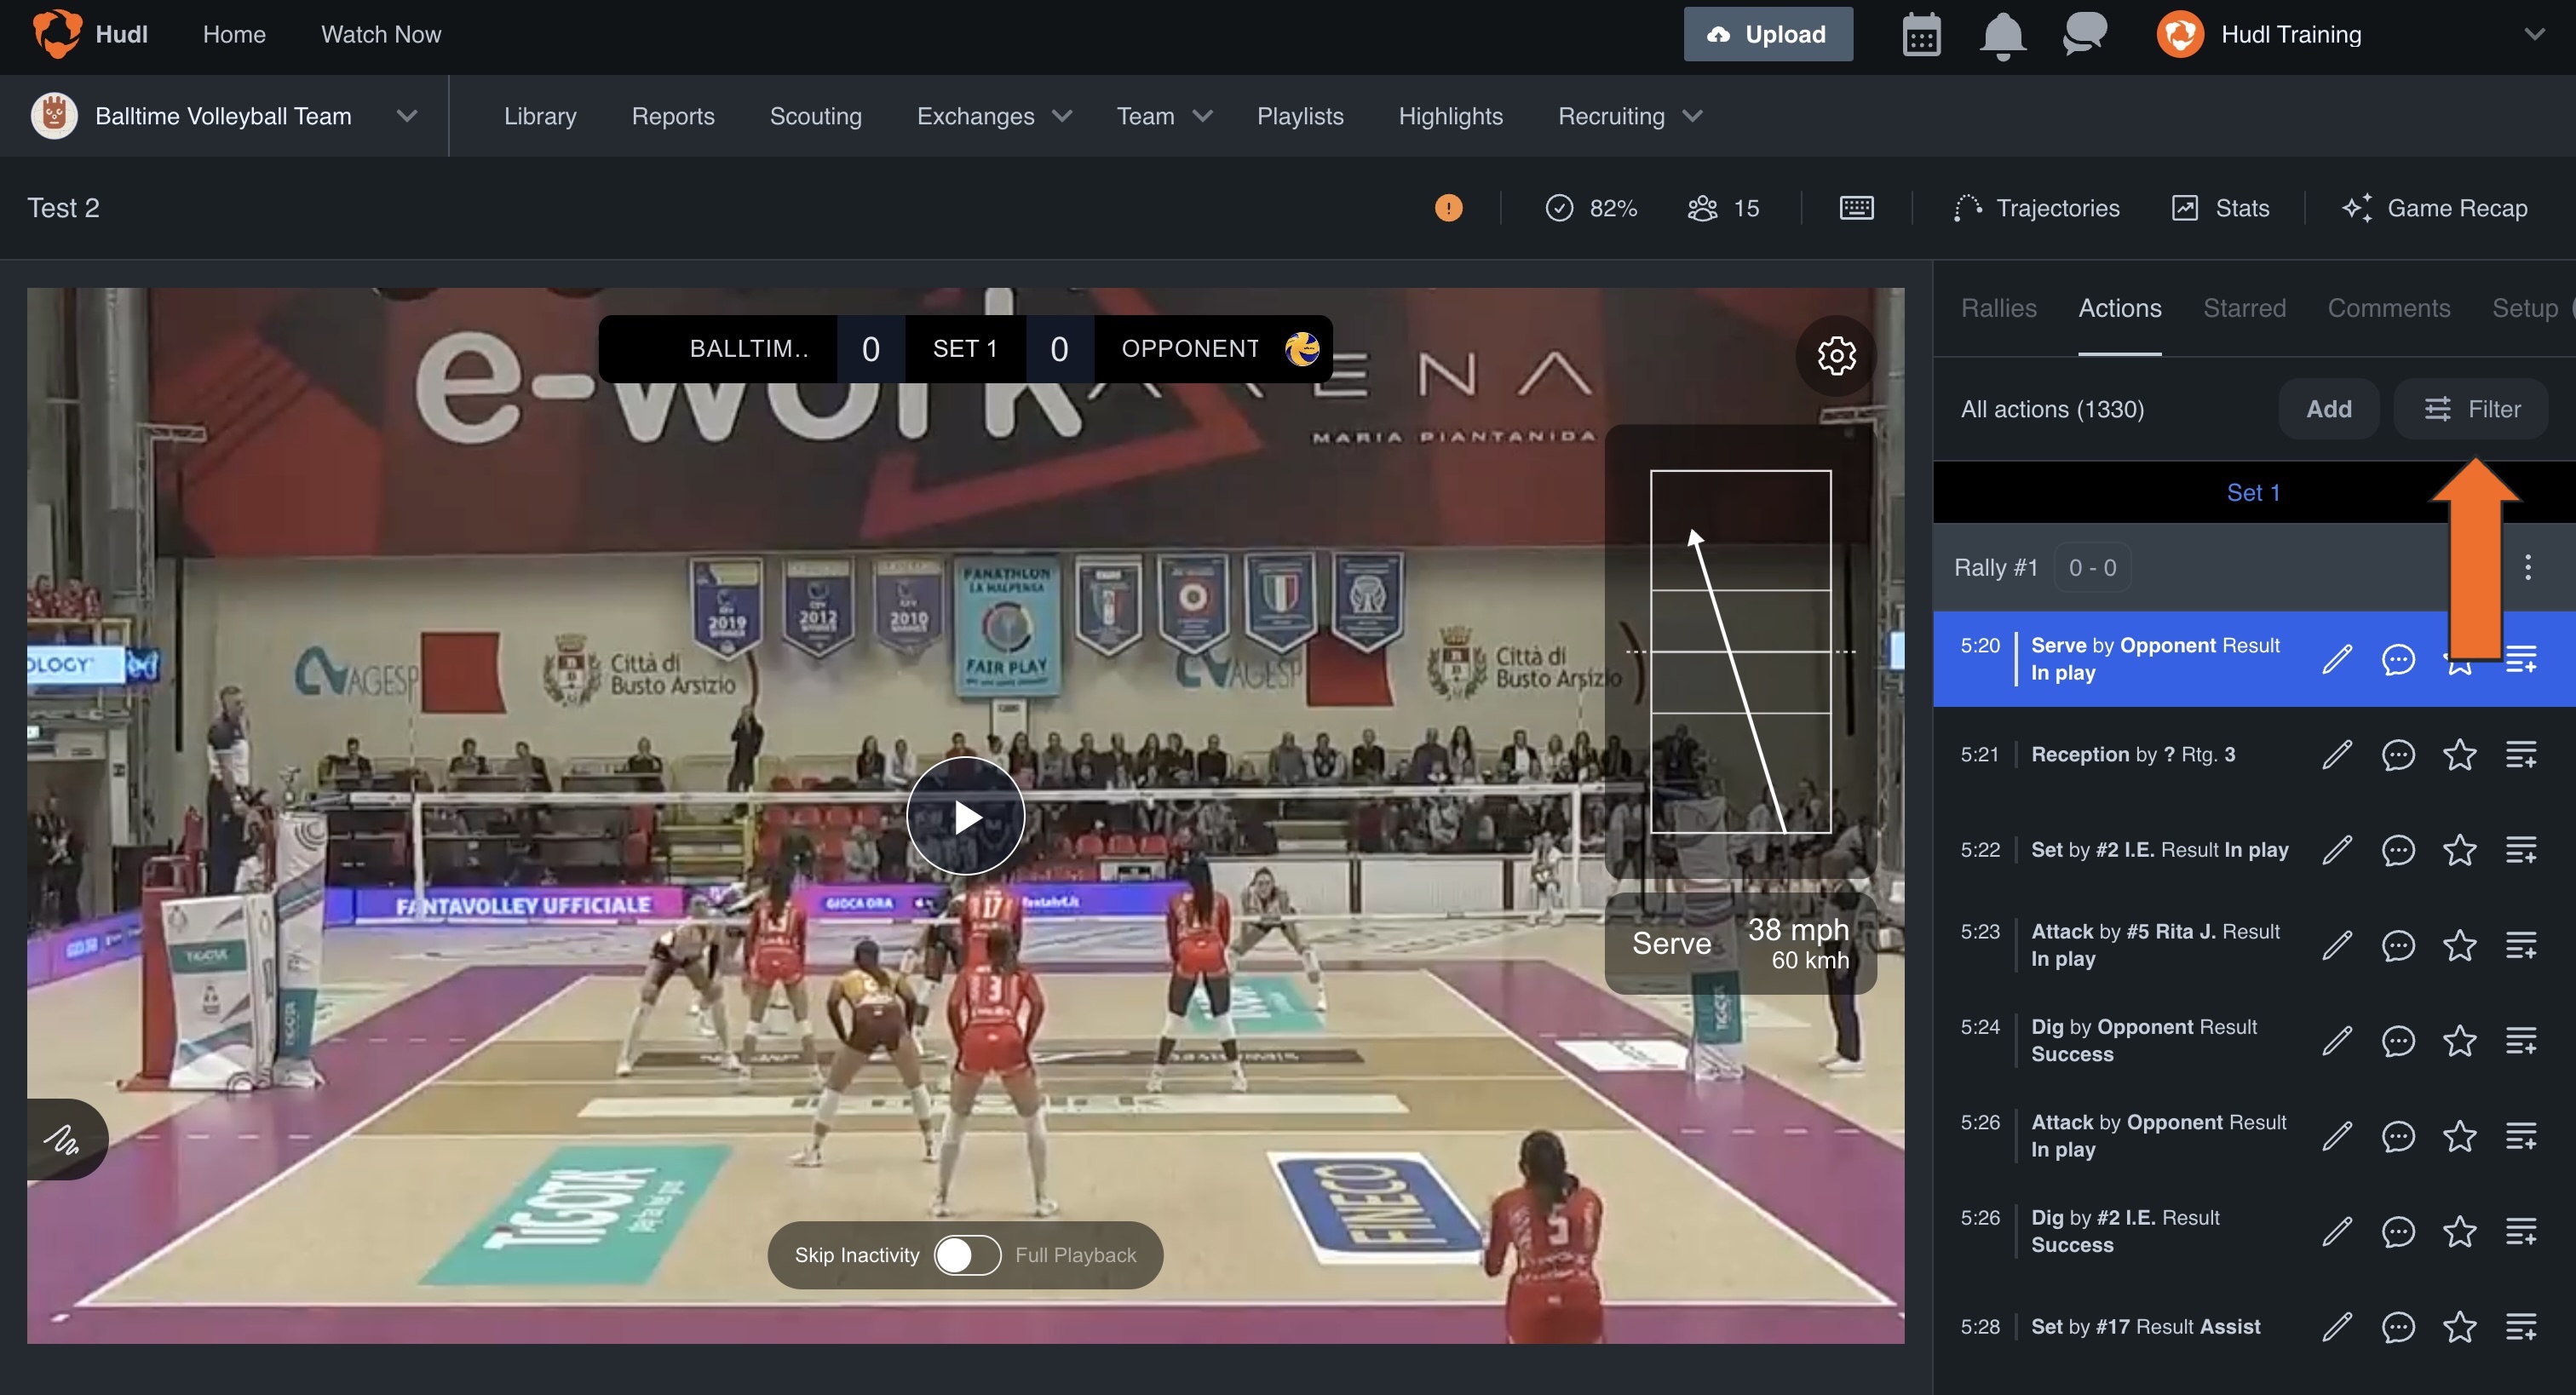The width and height of the screenshot is (2576, 1395).
Task: Open the Filter actions options
Action: coord(2471,409)
